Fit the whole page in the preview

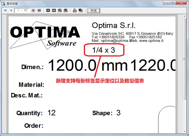[48, 10]
